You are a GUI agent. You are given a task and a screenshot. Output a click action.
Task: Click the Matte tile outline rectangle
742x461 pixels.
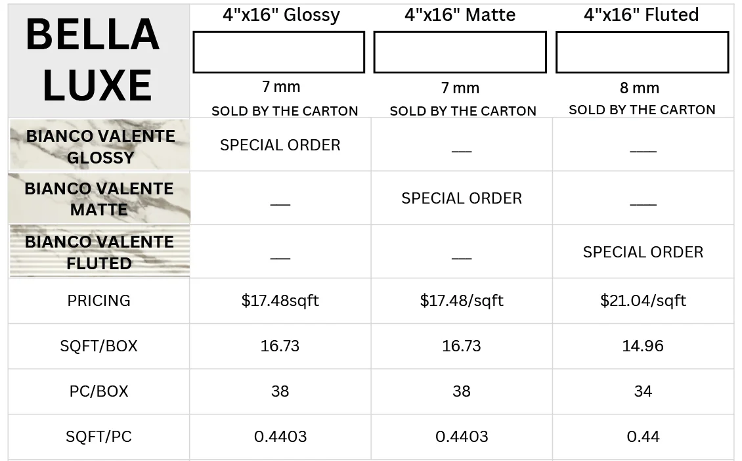(460, 52)
